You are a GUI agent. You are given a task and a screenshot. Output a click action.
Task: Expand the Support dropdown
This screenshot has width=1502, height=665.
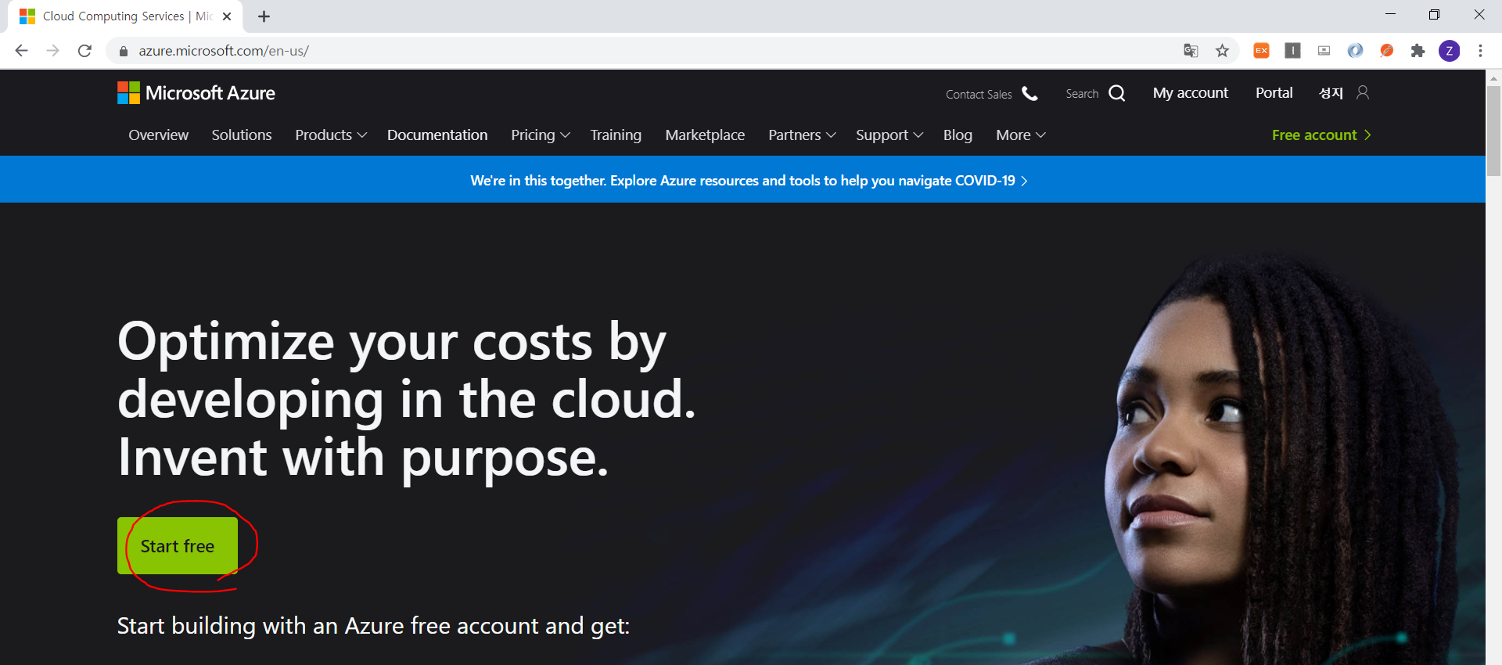point(889,135)
